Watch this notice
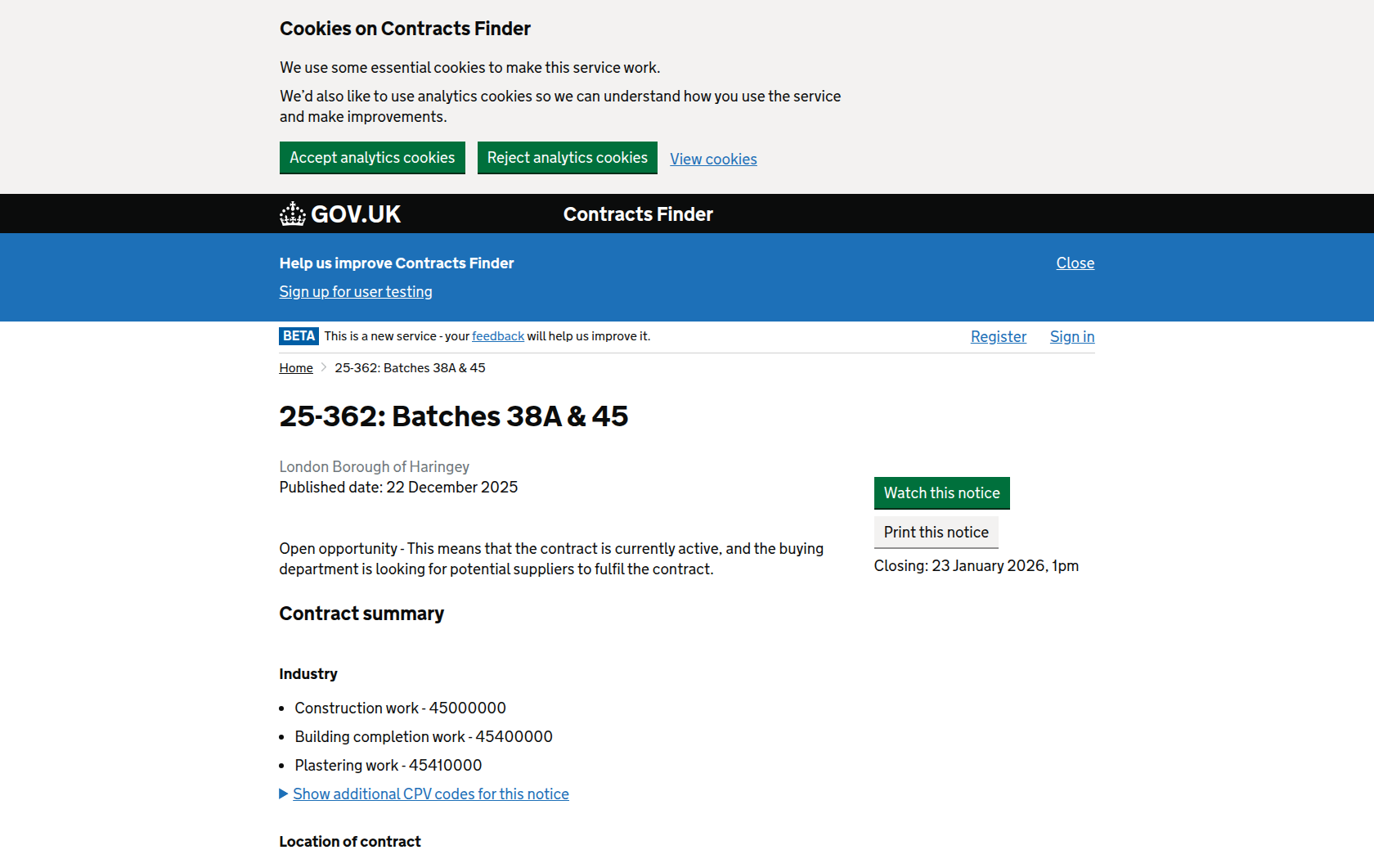This screenshot has width=1374, height=859. pyautogui.click(x=941, y=493)
